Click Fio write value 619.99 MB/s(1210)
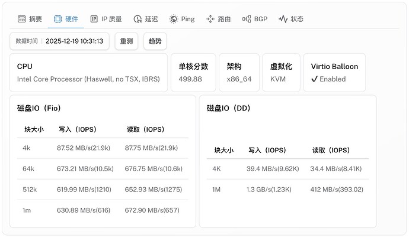 [x=84, y=190]
